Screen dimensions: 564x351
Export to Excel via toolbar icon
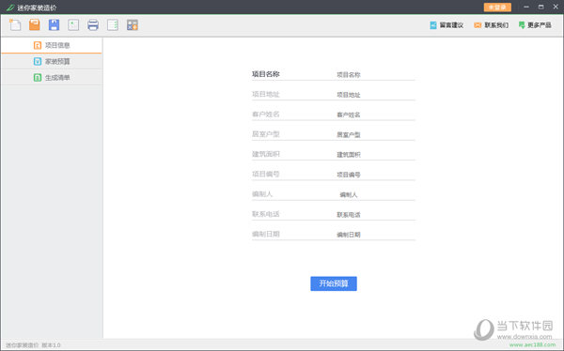tap(73, 24)
